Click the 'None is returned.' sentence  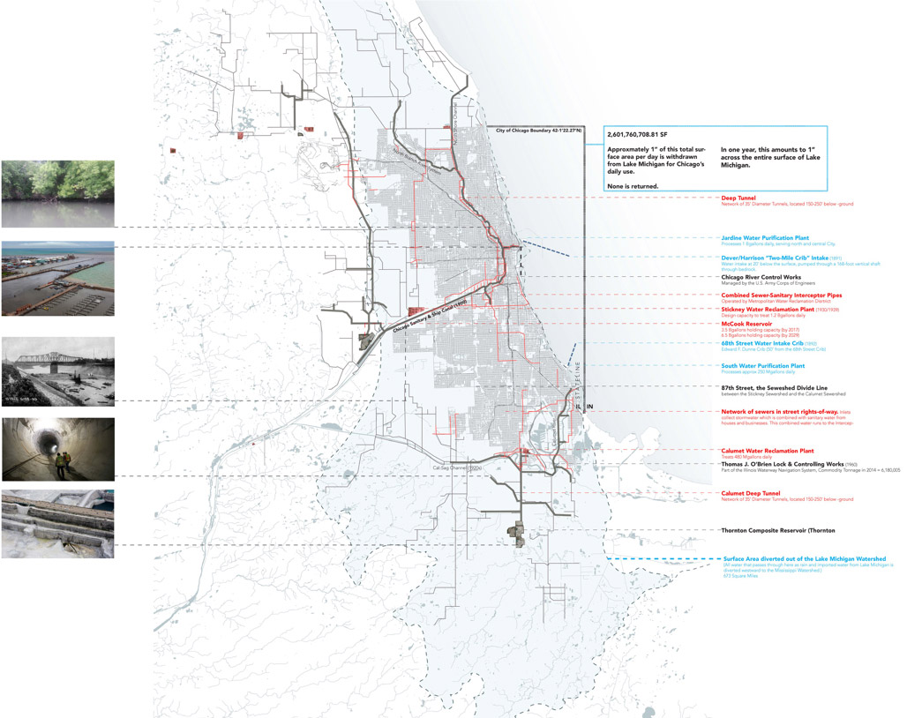633,186
